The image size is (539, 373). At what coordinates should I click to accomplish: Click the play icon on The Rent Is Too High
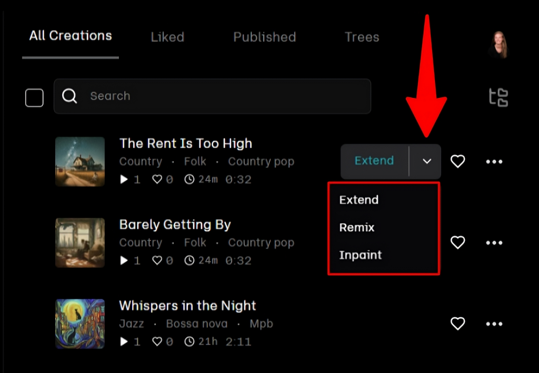click(123, 179)
